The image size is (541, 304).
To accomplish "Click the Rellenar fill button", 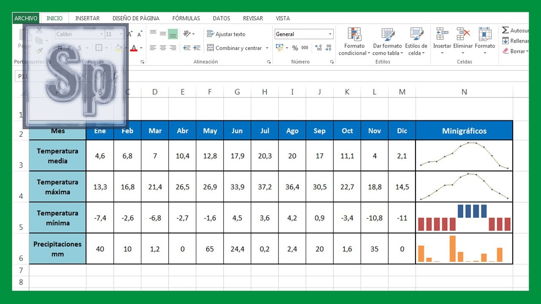I will click(x=515, y=41).
